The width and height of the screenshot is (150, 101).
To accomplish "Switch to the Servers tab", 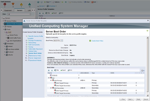I will click(20, 10).
